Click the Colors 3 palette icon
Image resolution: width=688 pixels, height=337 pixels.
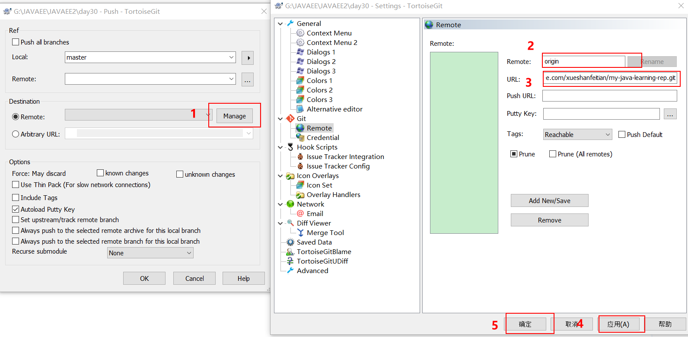pyautogui.click(x=300, y=99)
